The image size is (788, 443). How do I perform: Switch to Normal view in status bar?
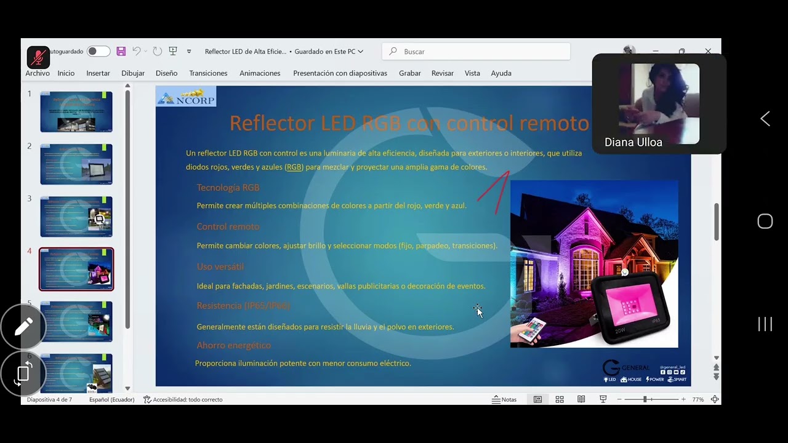click(x=537, y=399)
